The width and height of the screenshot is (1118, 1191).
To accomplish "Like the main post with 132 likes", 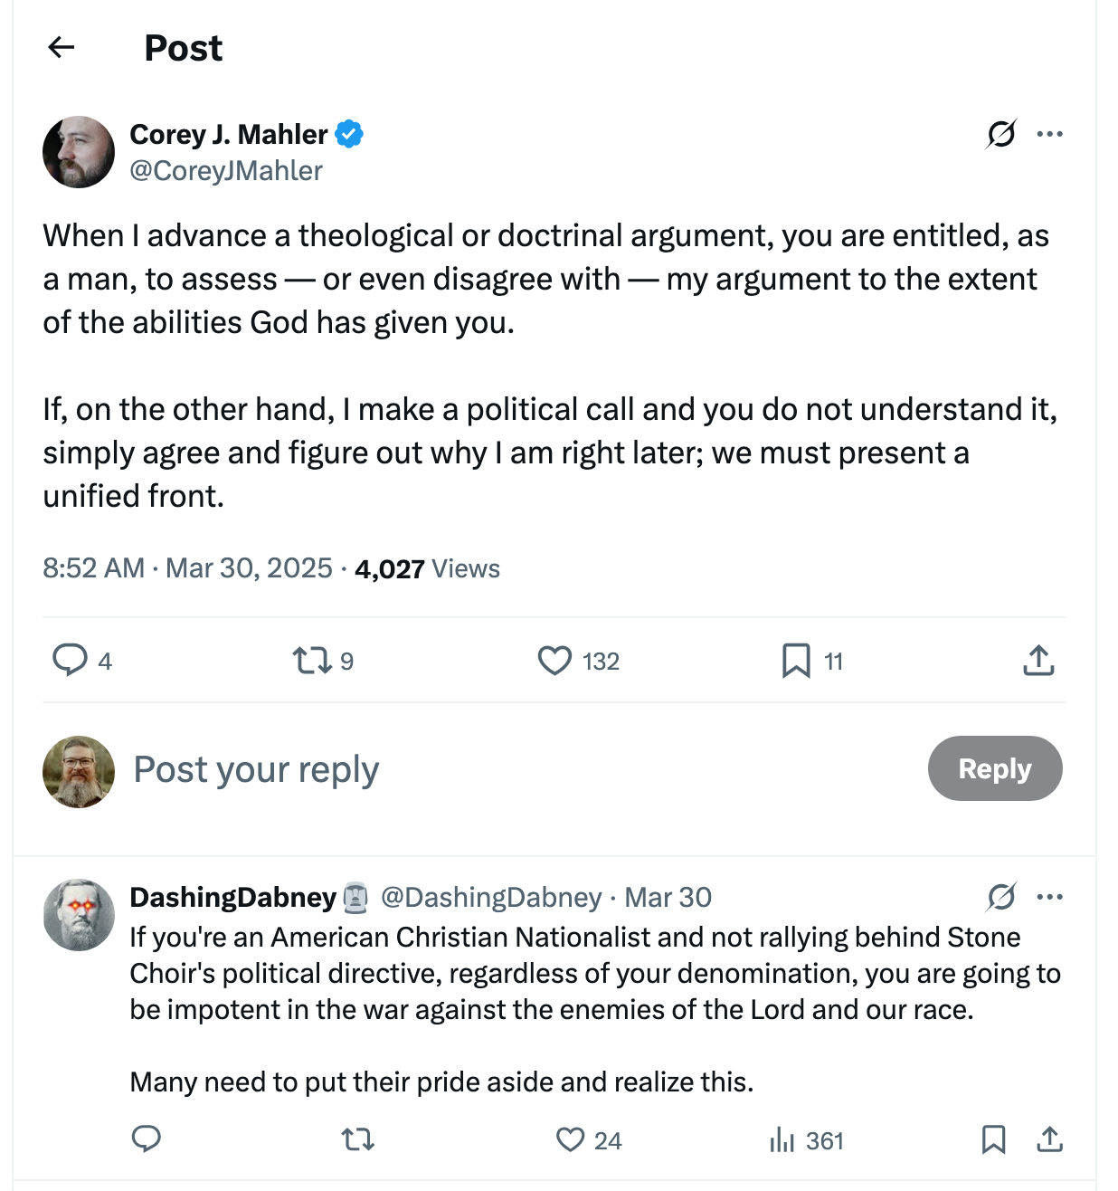I will click(554, 661).
